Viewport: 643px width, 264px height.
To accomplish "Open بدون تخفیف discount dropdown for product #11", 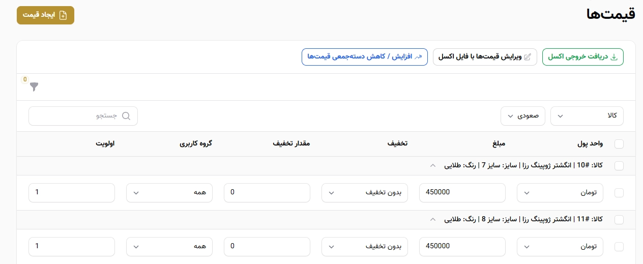I will click(x=365, y=247).
